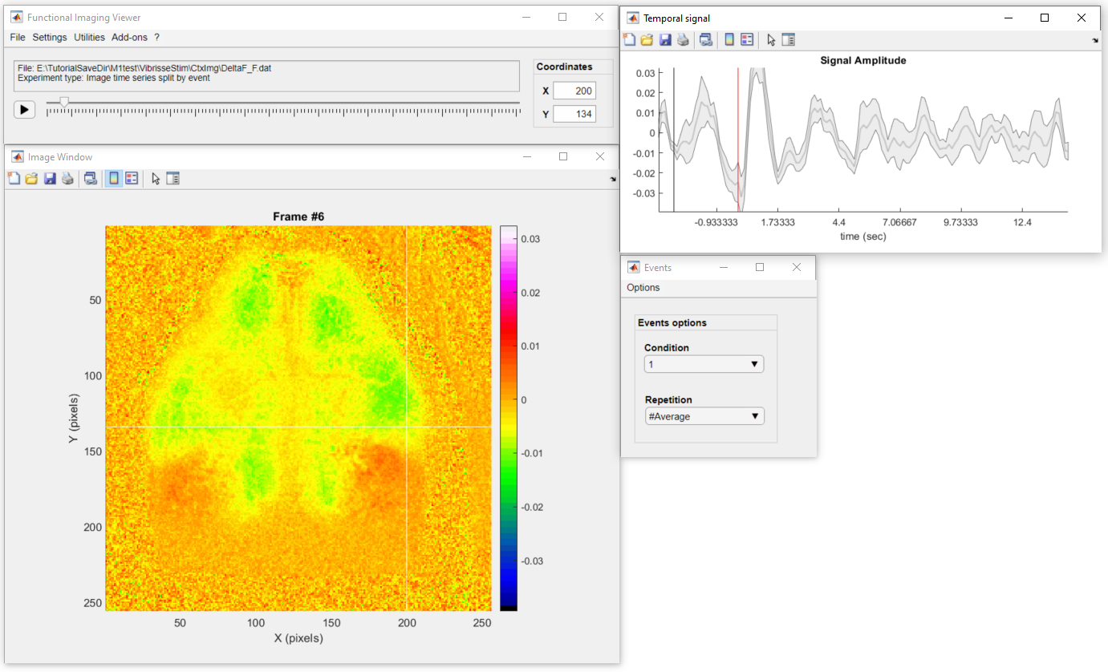Expand the Condition dropdown
Viewport: 1108px width, 672px height.
click(704, 364)
